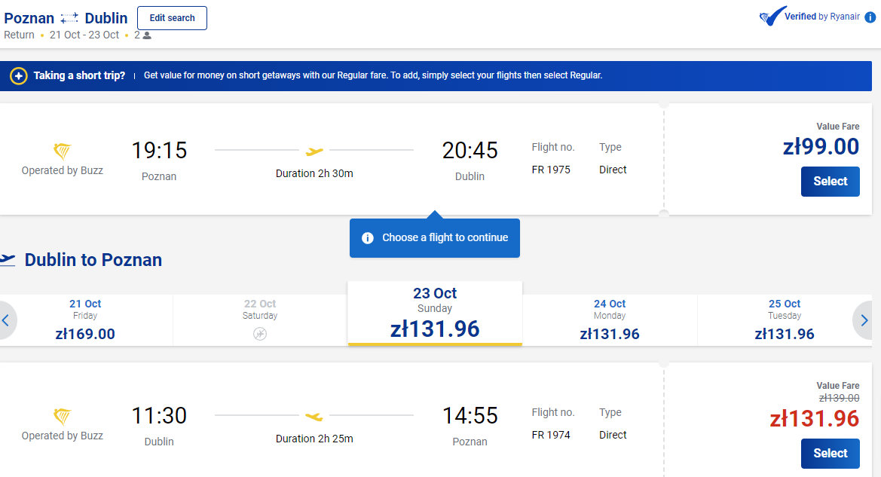Viewport: 881px width, 477px height.
Task: Show later dates with the right chevron
Action: pyautogui.click(x=864, y=320)
